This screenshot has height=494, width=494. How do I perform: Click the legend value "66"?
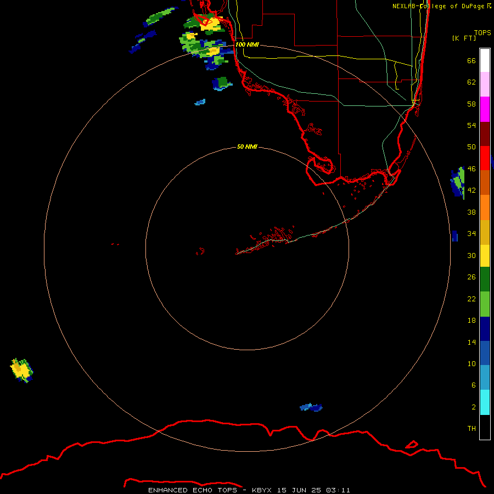coord(471,61)
